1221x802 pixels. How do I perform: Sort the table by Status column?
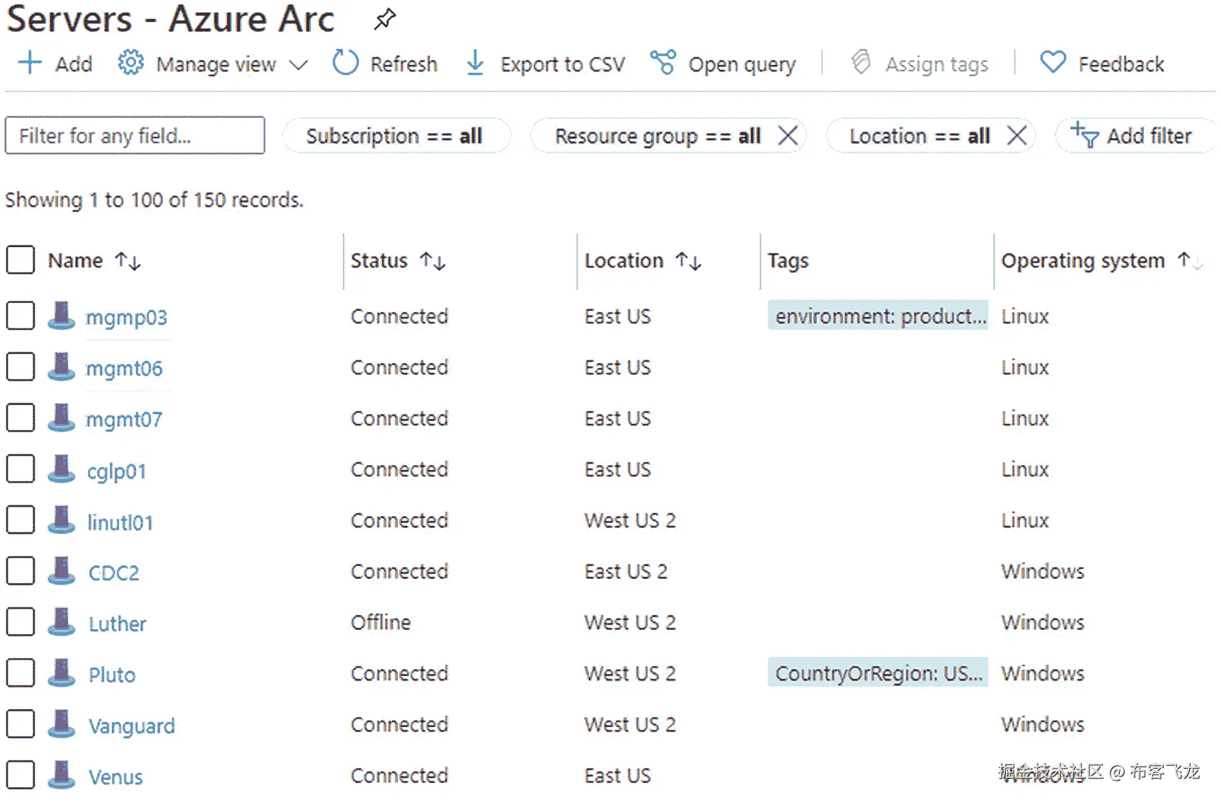click(432, 261)
